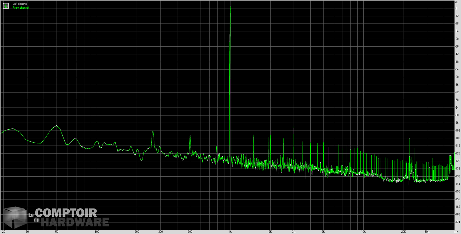Click the "-72" dB axis label
461x234 pixels.
pos(457,92)
